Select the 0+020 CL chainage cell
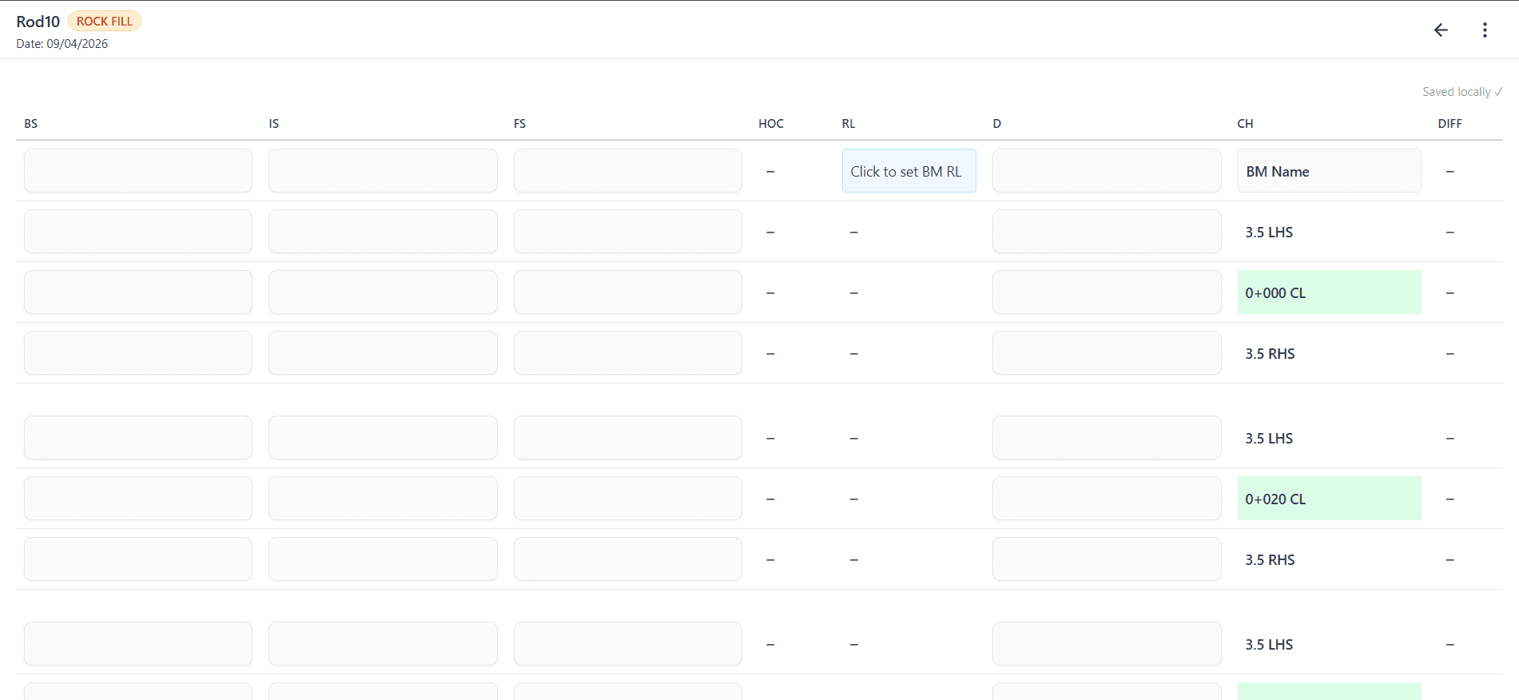 (x=1328, y=499)
